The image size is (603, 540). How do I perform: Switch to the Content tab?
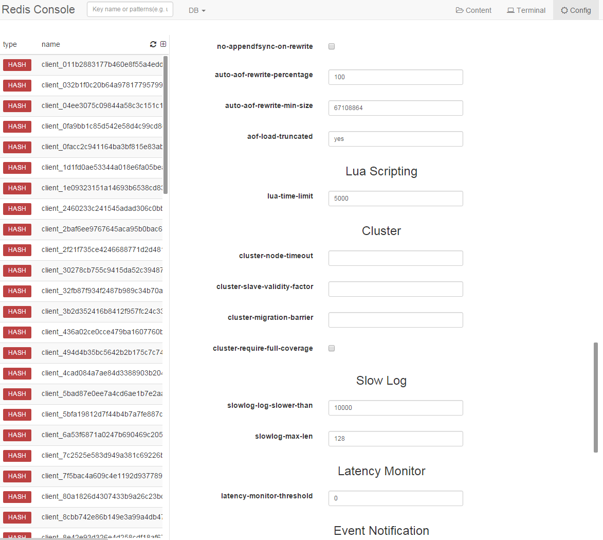(x=473, y=10)
